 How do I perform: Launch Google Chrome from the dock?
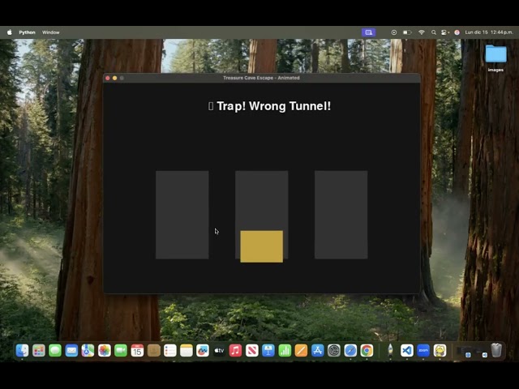pos(367,351)
